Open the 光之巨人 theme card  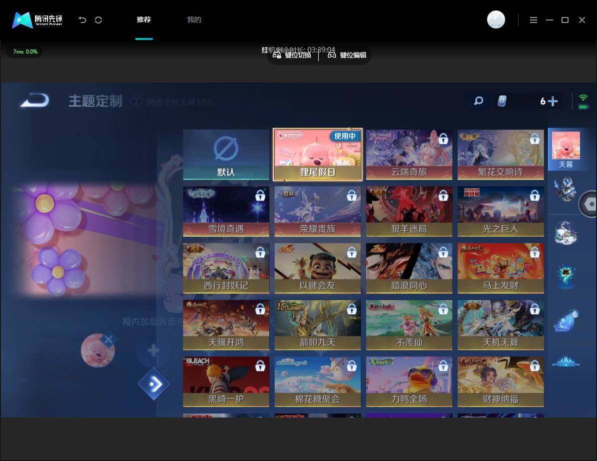coord(501,211)
